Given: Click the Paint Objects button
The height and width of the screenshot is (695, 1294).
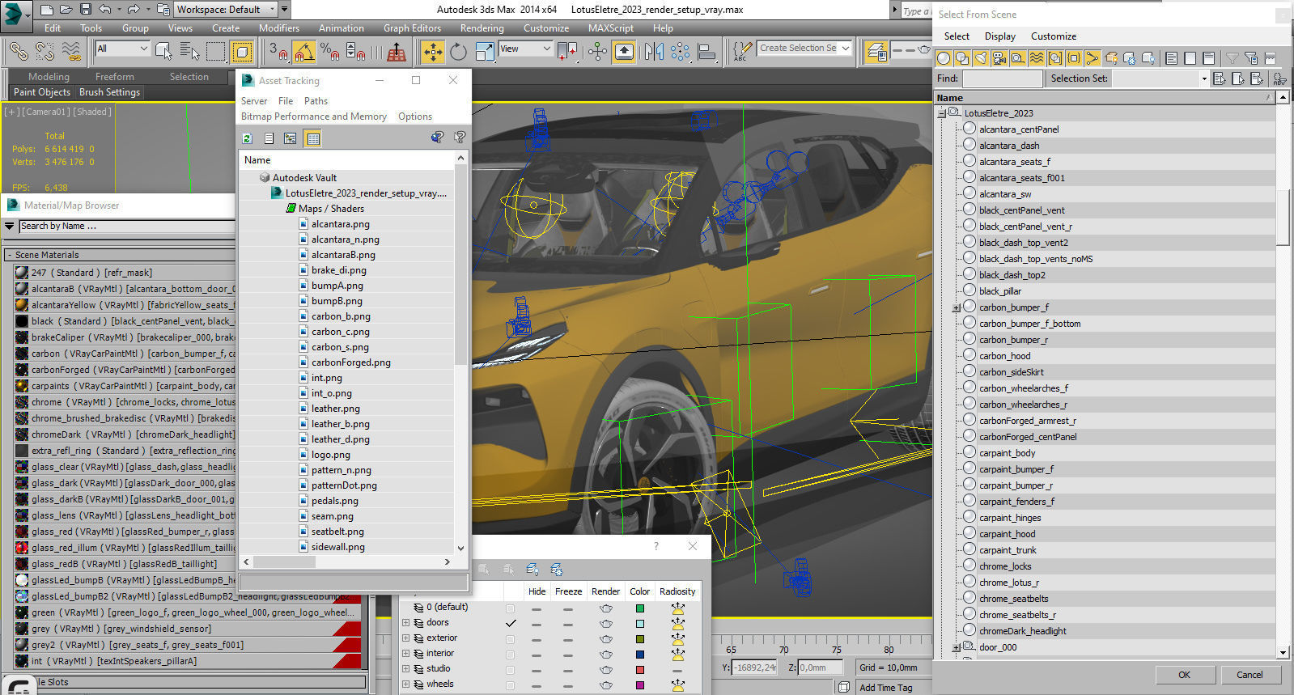Looking at the screenshot, I should [42, 92].
